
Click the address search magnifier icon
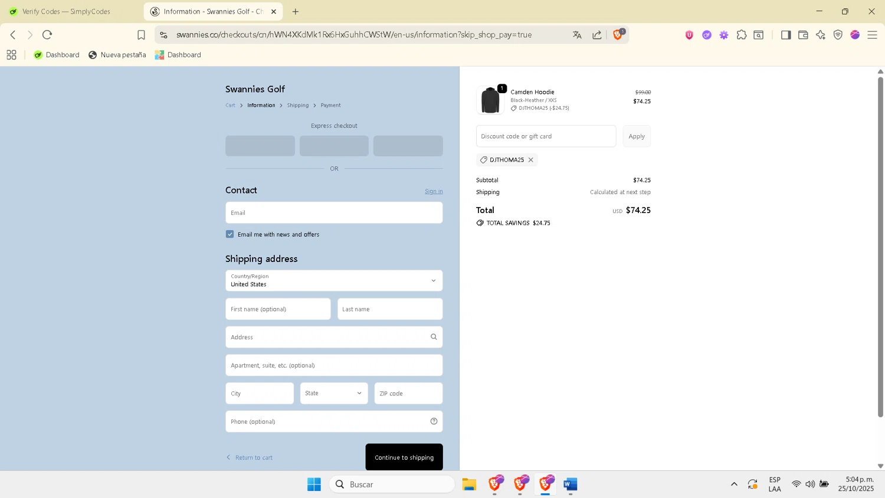(x=434, y=337)
